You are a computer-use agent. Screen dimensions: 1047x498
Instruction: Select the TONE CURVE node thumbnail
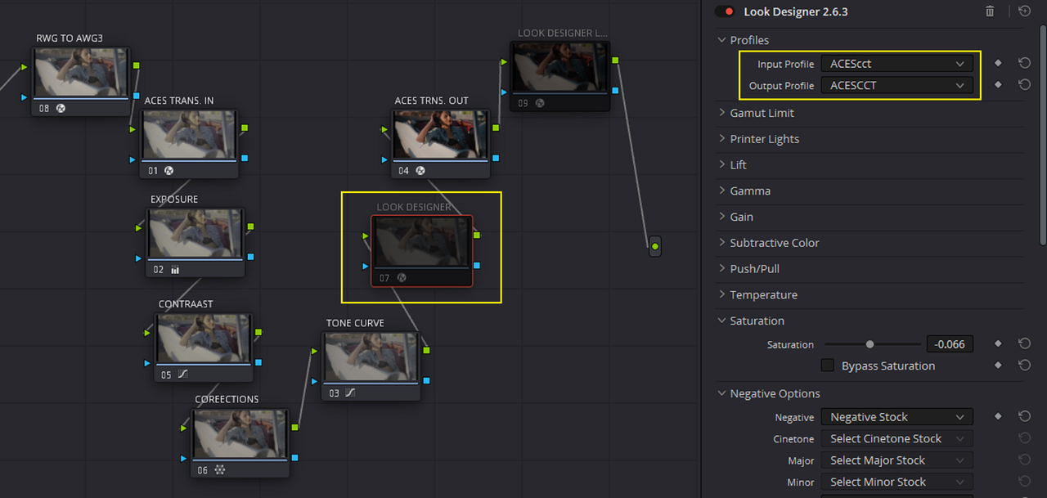371,357
